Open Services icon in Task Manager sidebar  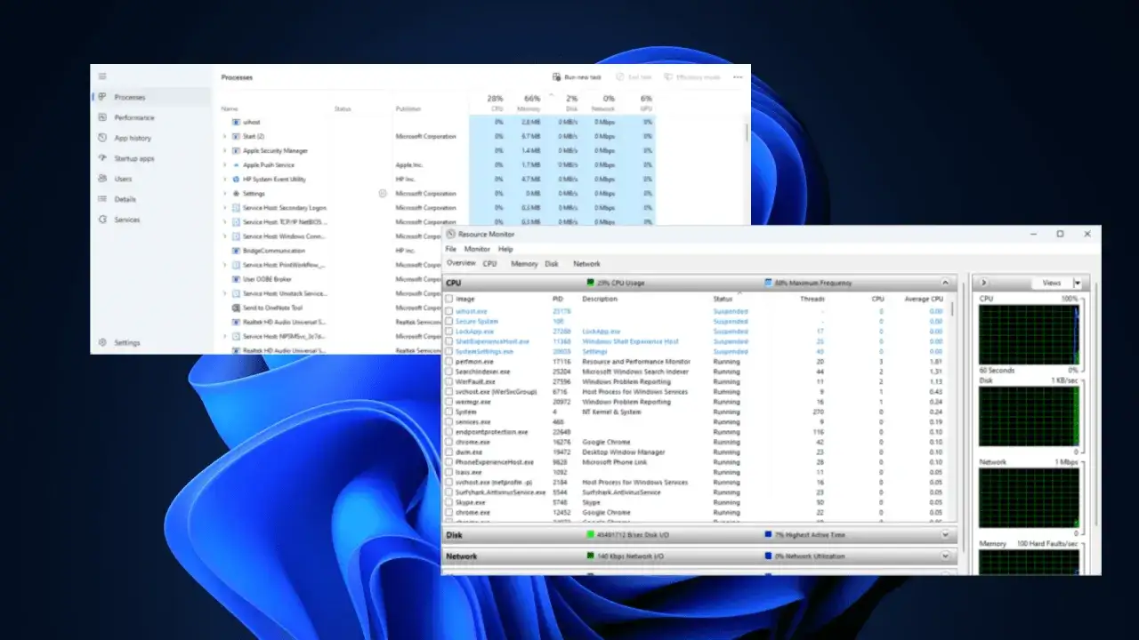click(x=102, y=220)
